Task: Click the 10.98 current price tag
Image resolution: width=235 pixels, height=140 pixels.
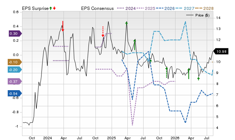Action: (221, 51)
